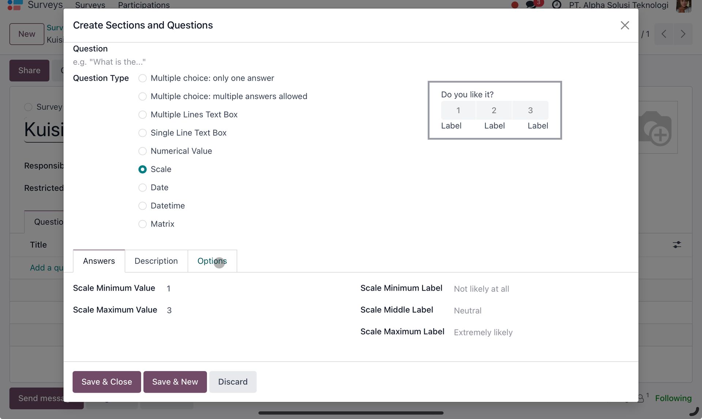Open the activities clock icon
The width and height of the screenshot is (702, 419).
click(556, 5)
